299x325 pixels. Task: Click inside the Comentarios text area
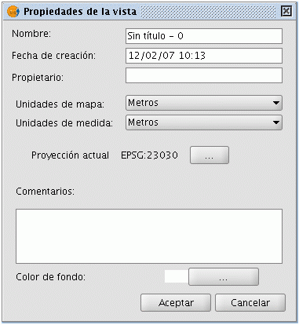pyautogui.click(x=149, y=236)
